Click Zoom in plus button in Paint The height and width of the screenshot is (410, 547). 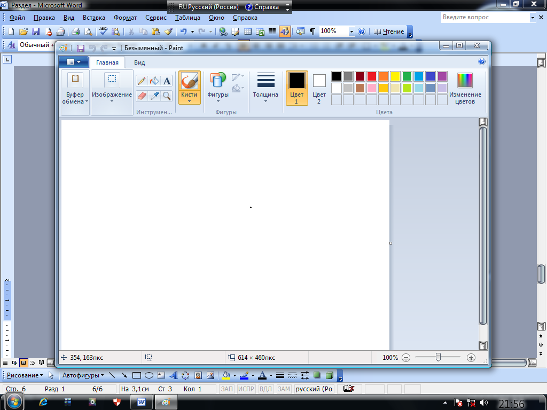click(x=471, y=358)
